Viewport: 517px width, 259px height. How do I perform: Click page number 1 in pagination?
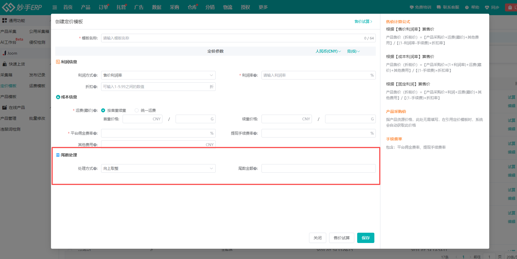tap(463, 257)
